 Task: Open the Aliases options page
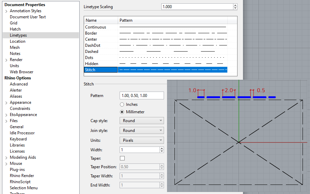pos(16,96)
